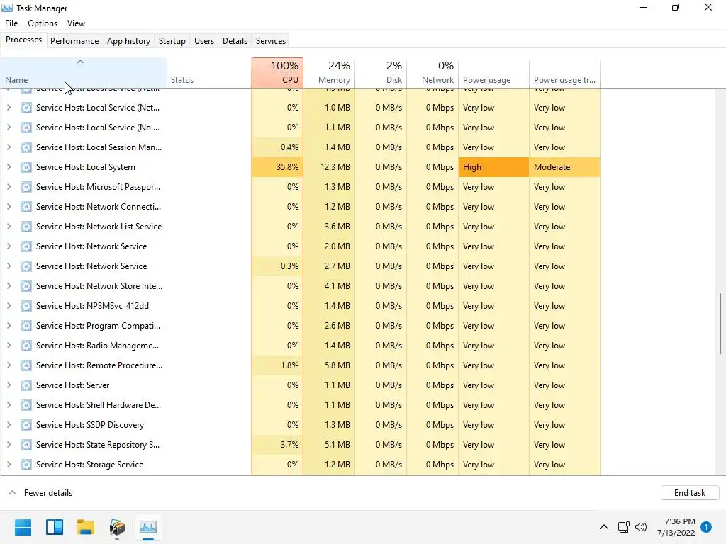The image size is (726, 544).
Task: Expand Service Host: Server row
Action: point(9,385)
